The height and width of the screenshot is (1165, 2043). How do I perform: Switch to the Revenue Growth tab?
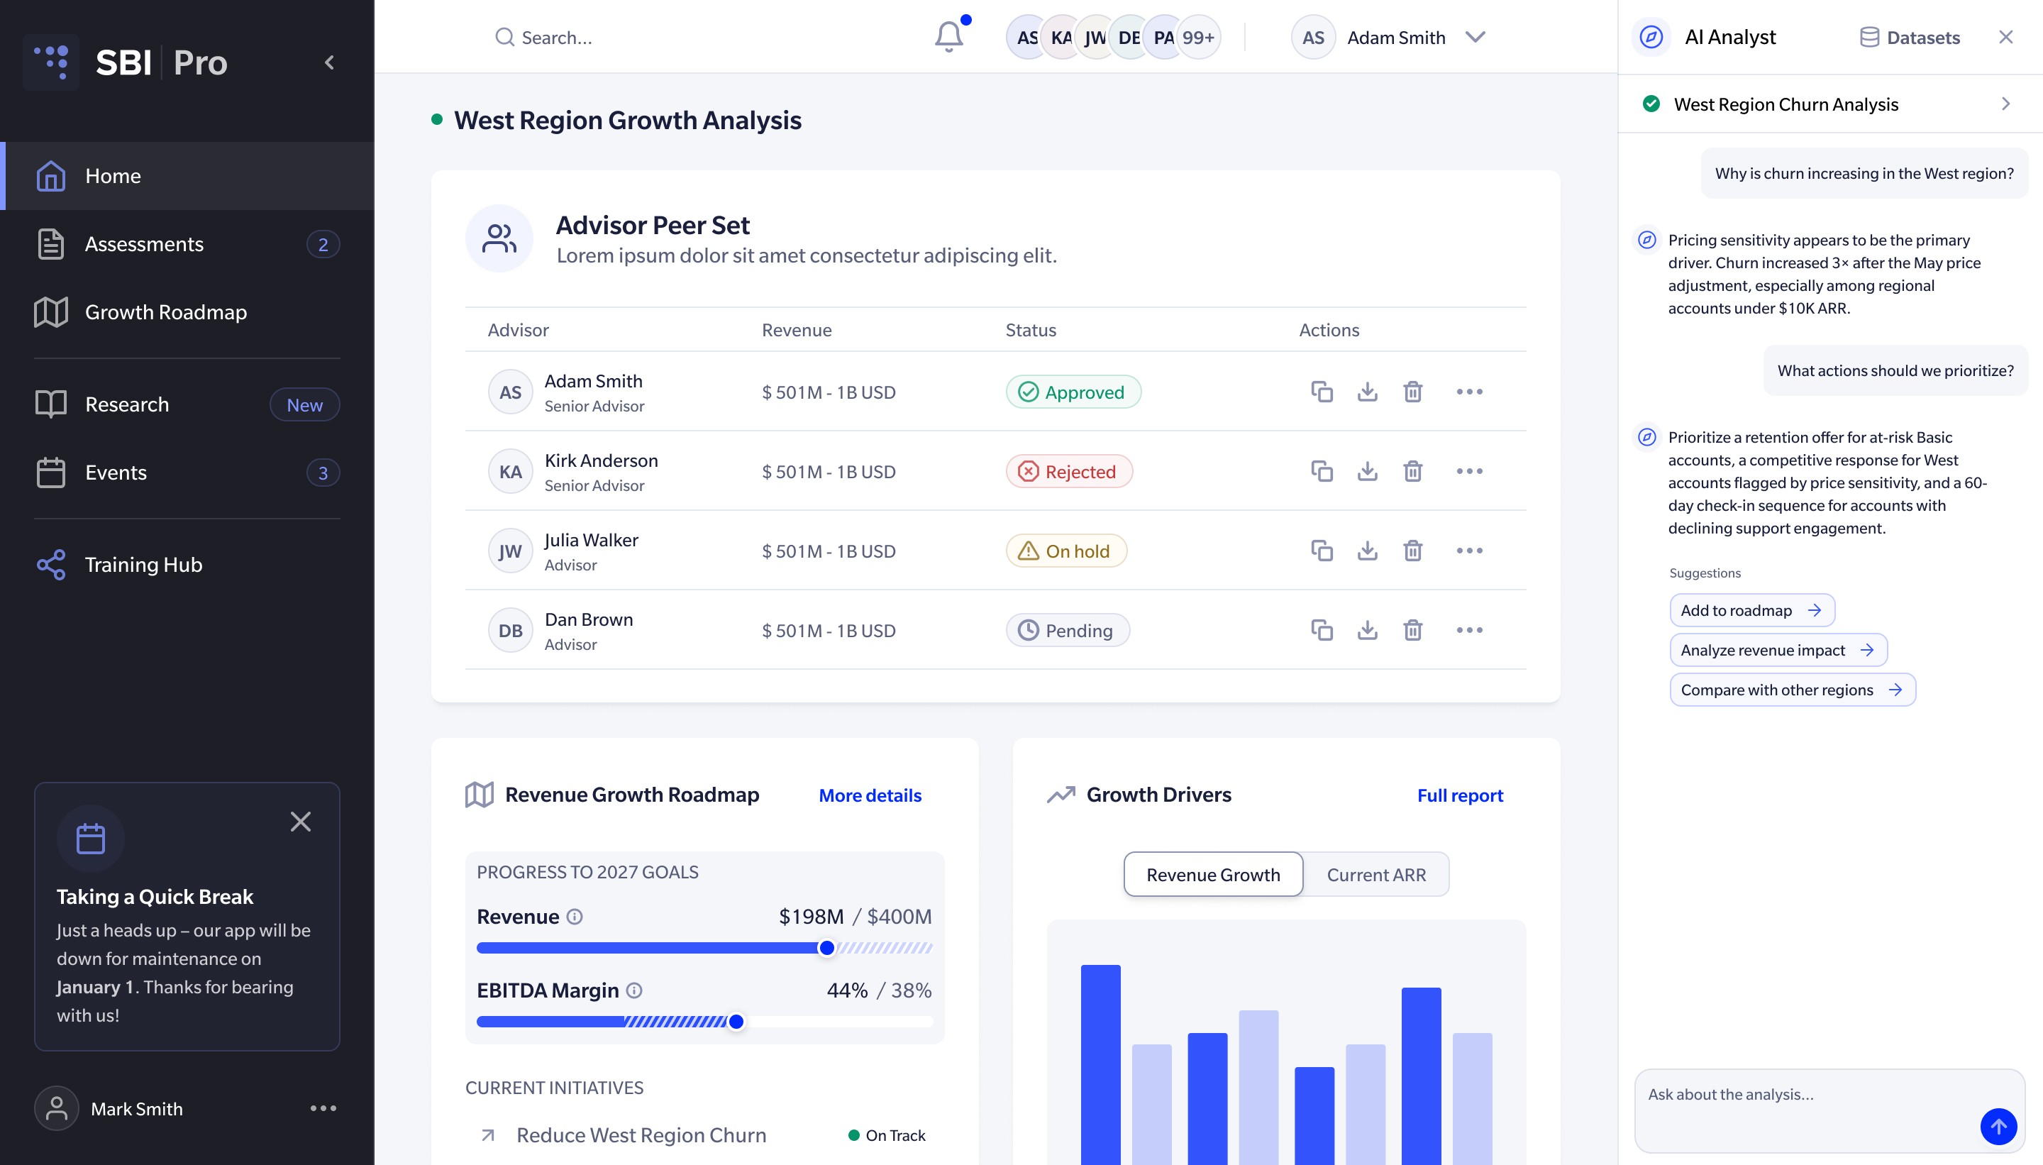pyautogui.click(x=1213, y=874)
